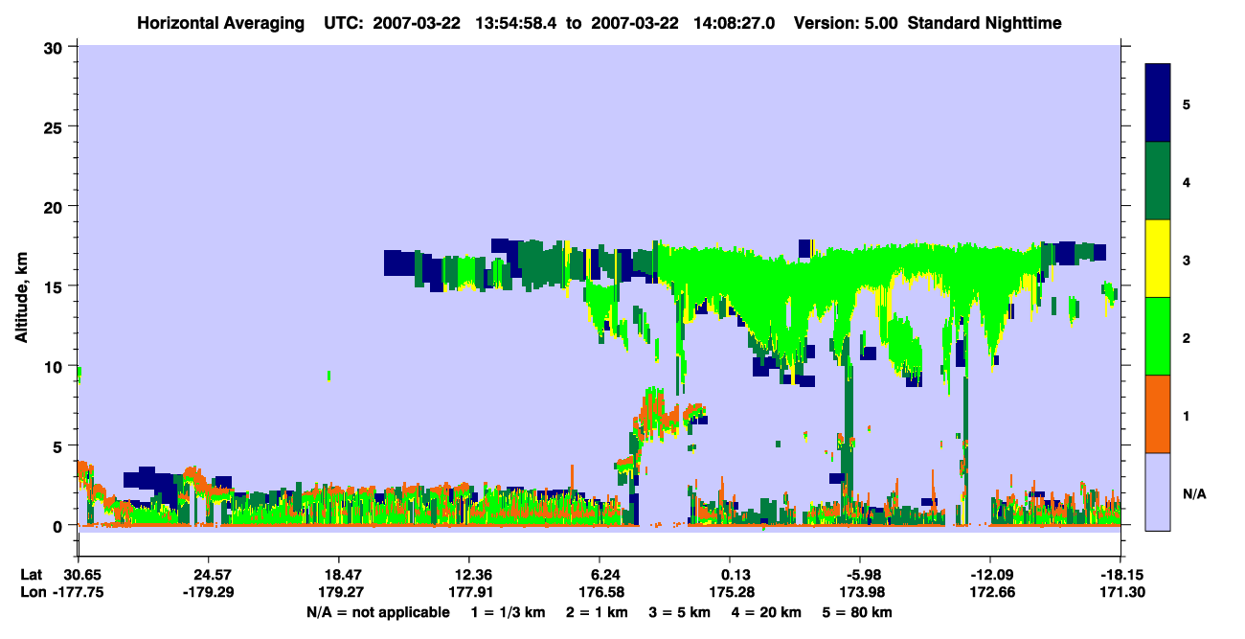Screen dimensions: 1245x639
Task: Click the 'Lon' row label
Action: coord(32,593)
